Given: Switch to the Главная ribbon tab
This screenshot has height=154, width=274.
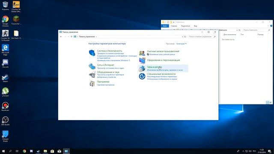Looking at the screenshot, I should point(174,26).
